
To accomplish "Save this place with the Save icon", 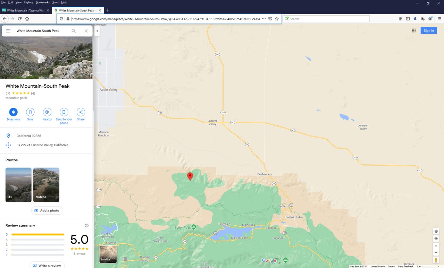I will pos(30,112).
